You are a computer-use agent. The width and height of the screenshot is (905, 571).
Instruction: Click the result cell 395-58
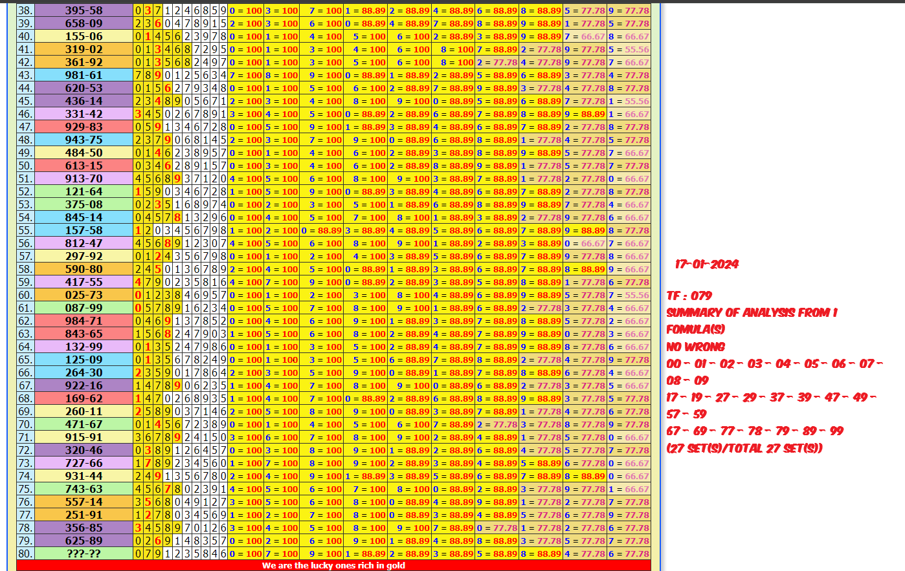click(x=84, y=10)
